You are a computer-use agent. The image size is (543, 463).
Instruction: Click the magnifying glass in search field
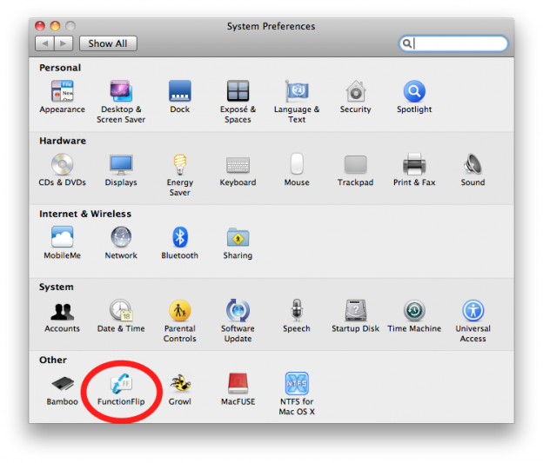pyautogui.click(x=407, y=43)
